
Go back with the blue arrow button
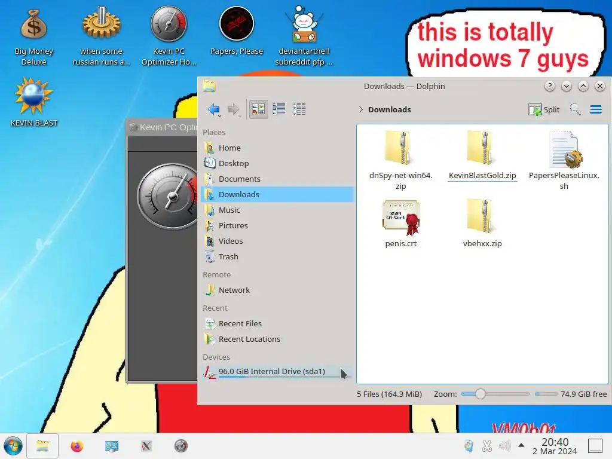coord(214,109)
